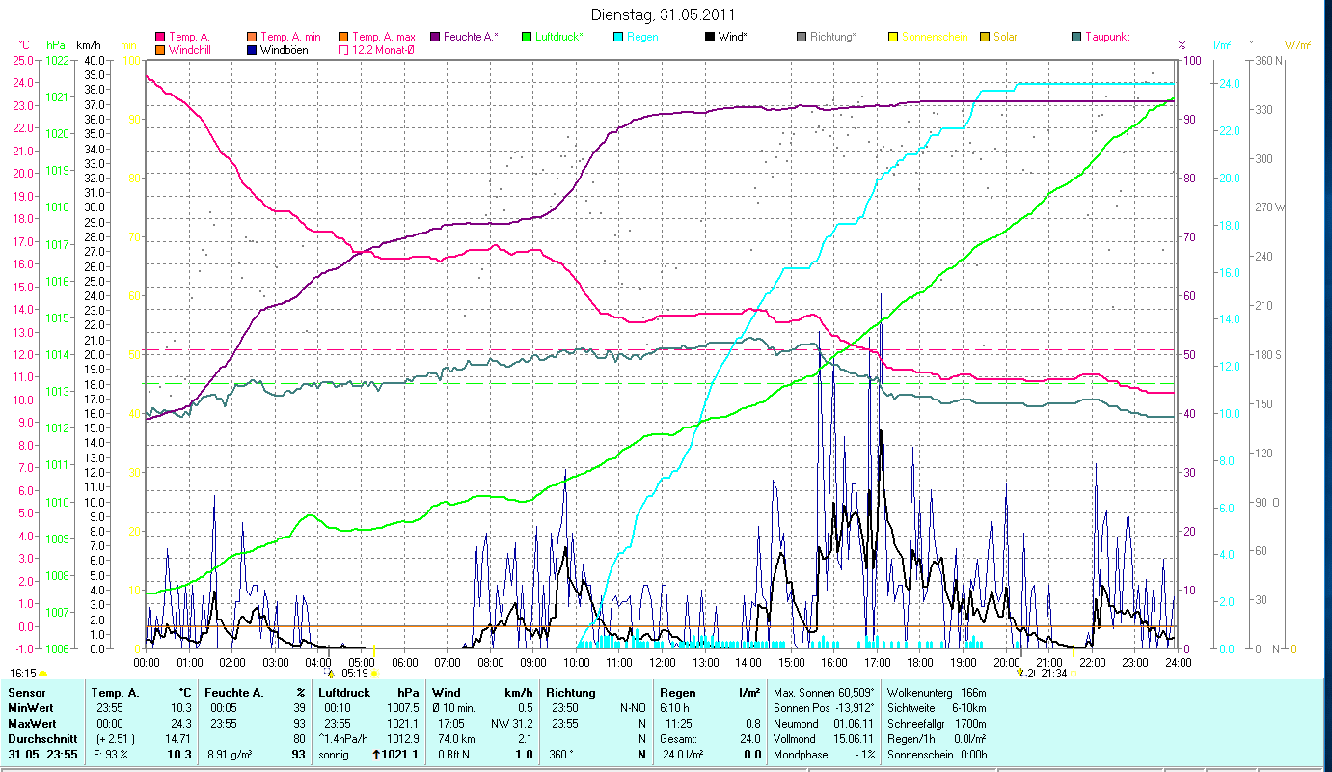Image resolution: width=1332 pixels, height=772 pixels.
Task: Click the km/h axis unit label above the chart
Action: (88, 45)
